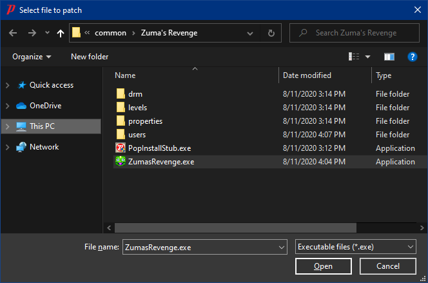Image resolution: width=428 pixels, height=283 pixels.
Task: Click the 'drm' folder name
Action: point(135,94)
